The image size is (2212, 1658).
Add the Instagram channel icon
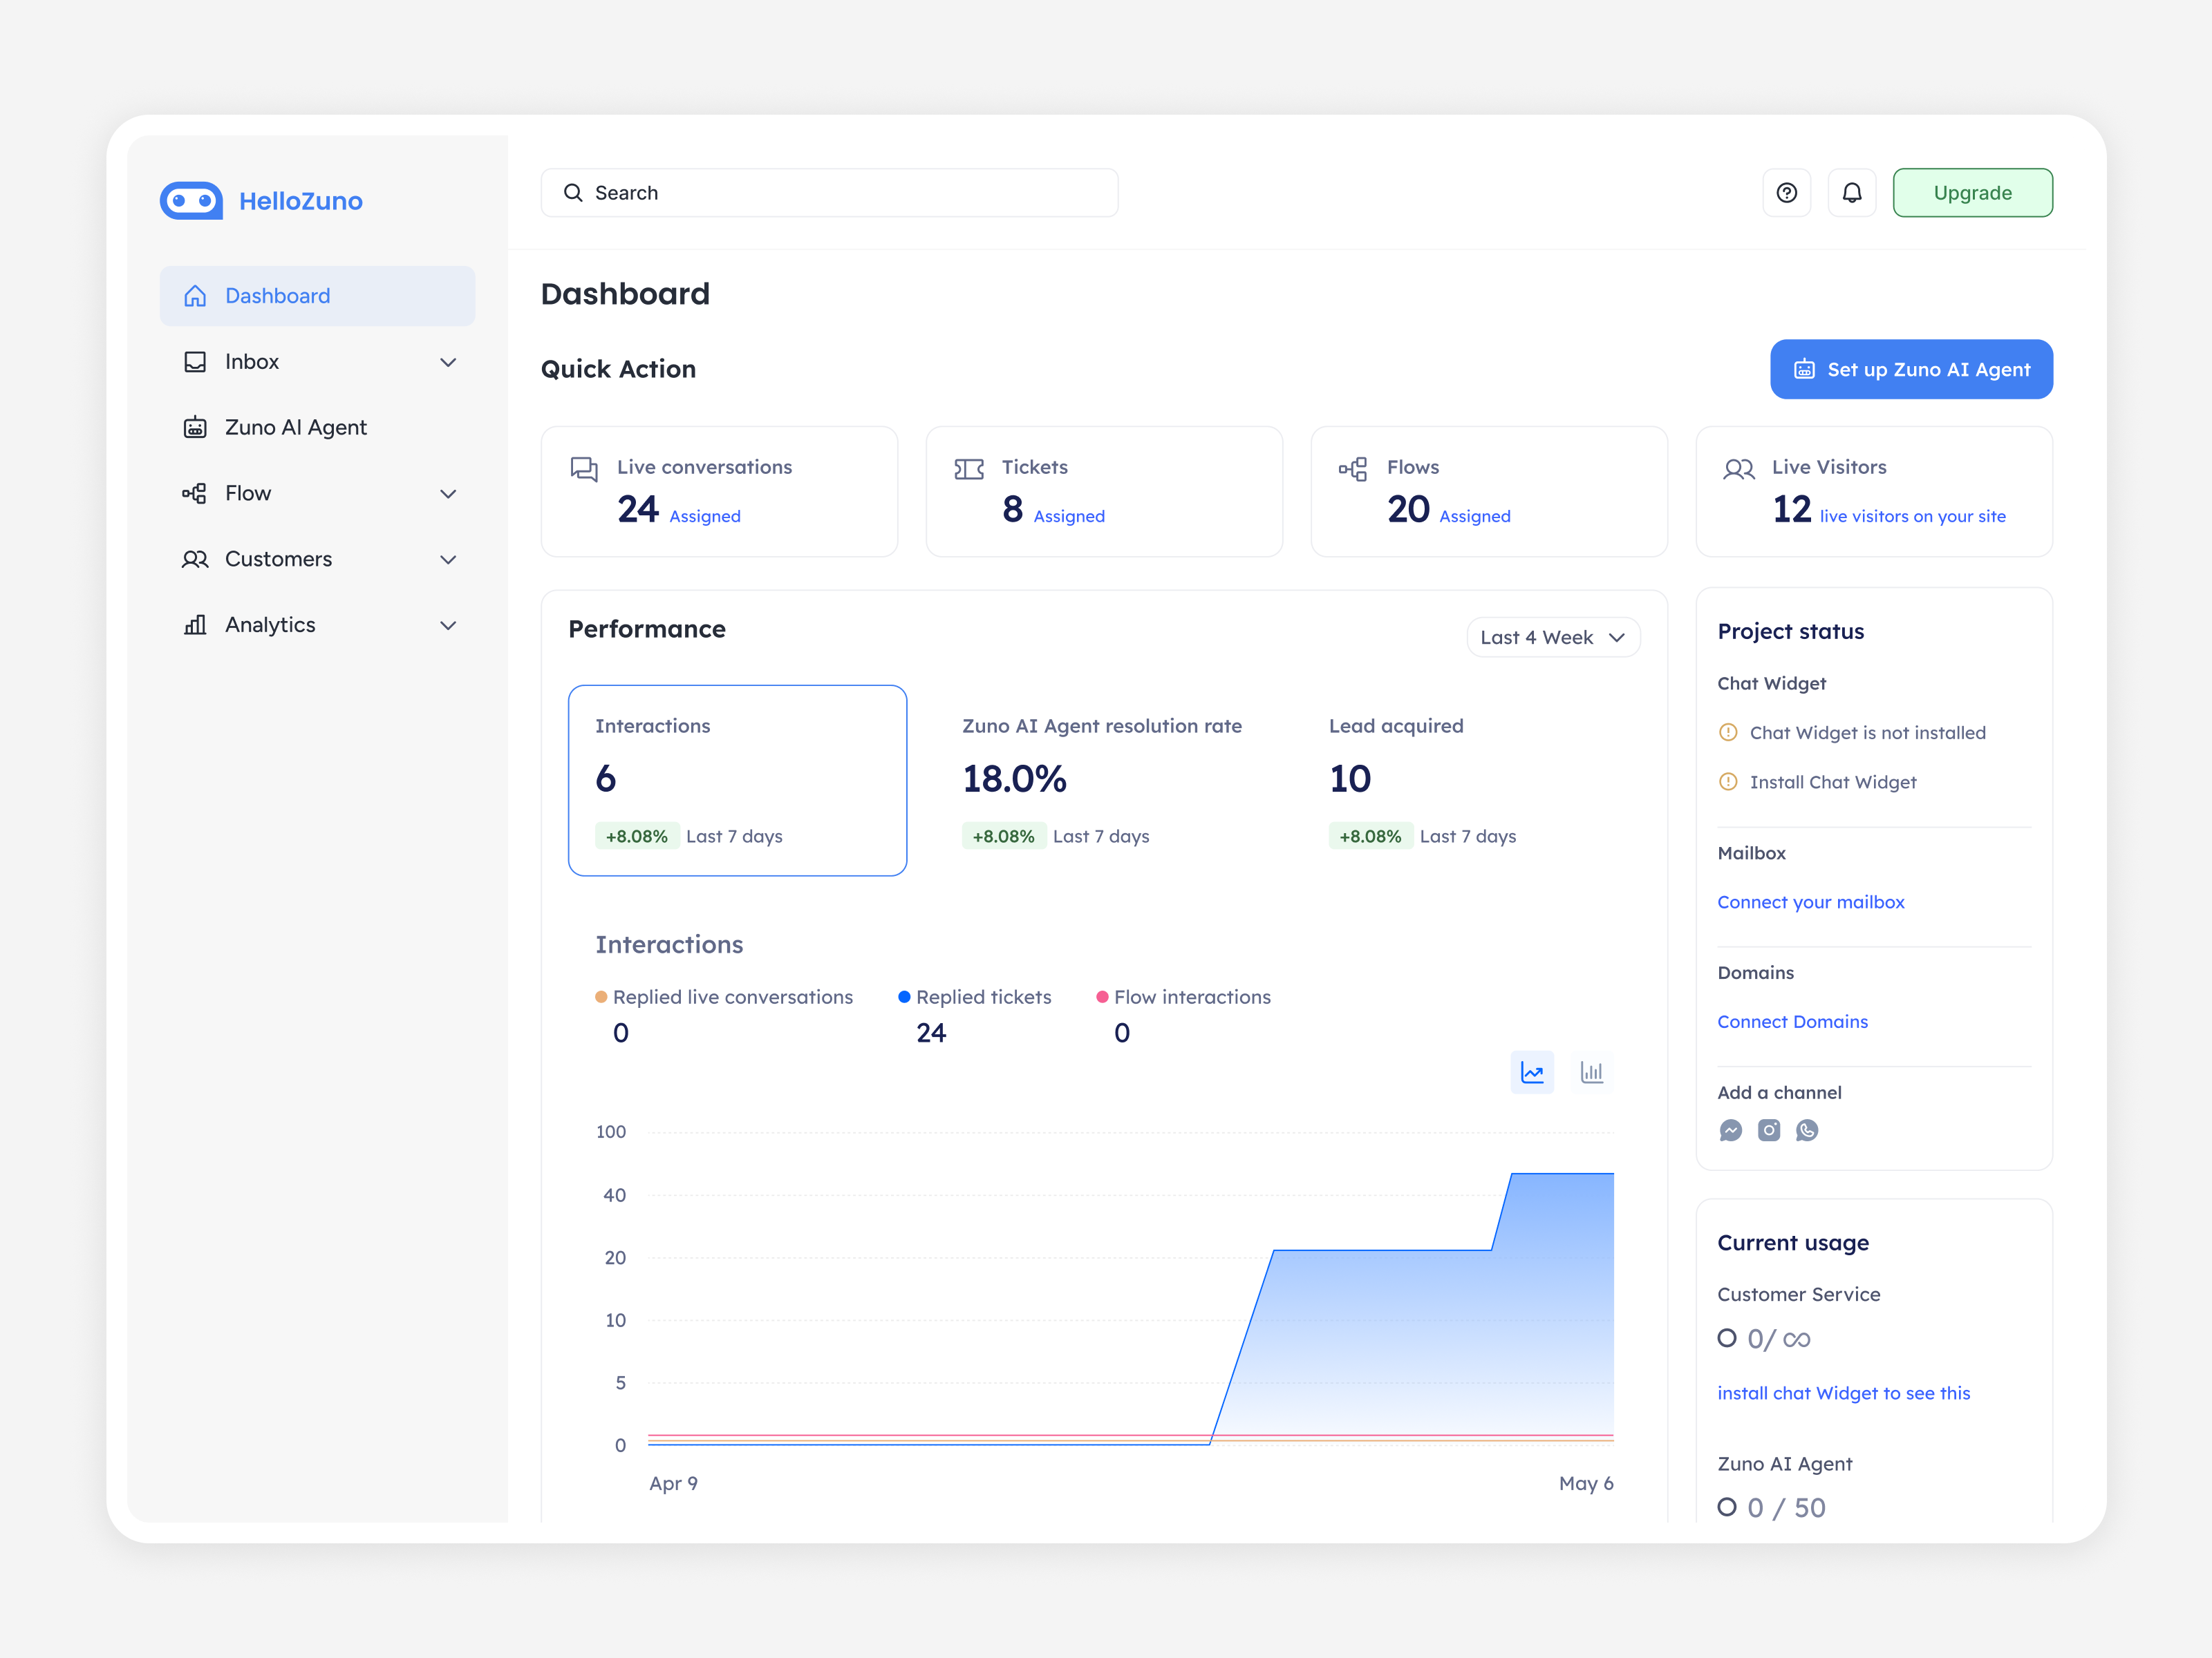[x=1769, y=1130]
